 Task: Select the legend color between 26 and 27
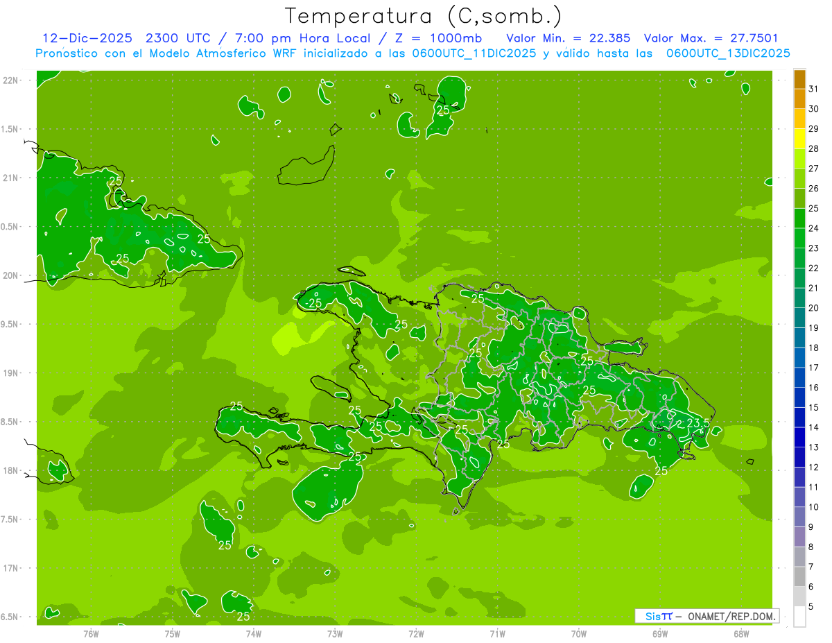coord(799,179)
